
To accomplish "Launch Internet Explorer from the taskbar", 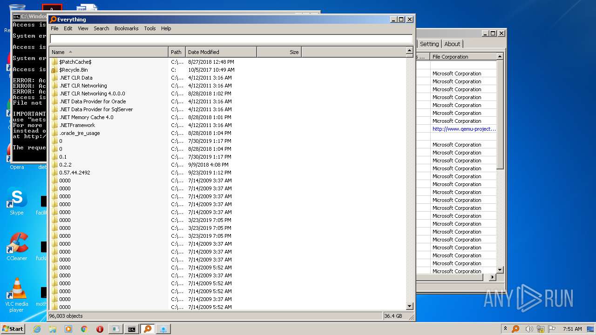I will (x=37, y=329).
